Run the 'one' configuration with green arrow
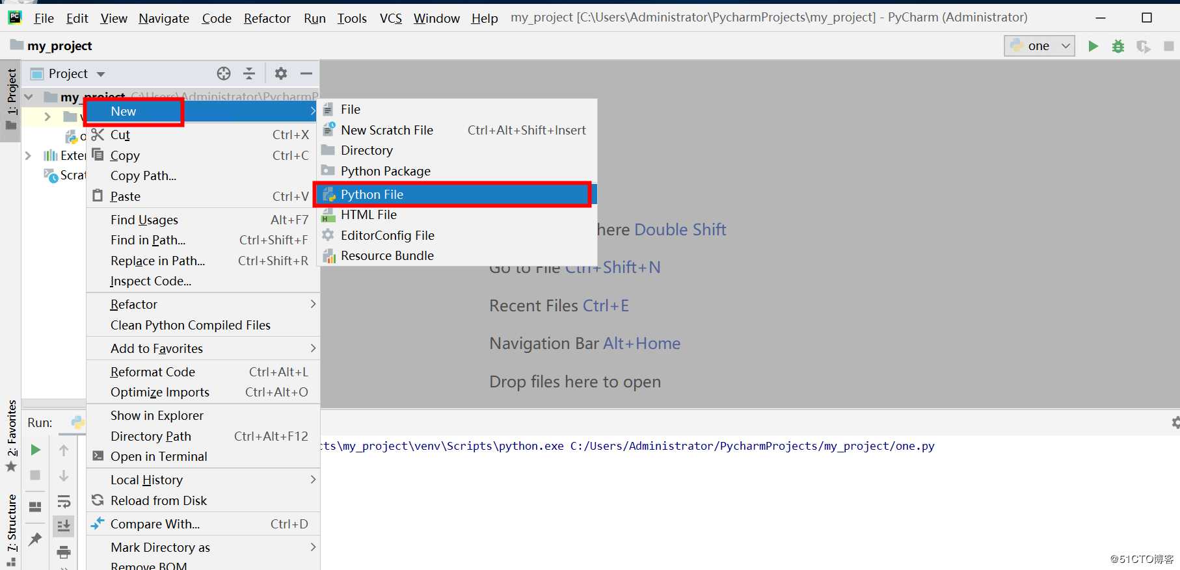 point(1093,46)
